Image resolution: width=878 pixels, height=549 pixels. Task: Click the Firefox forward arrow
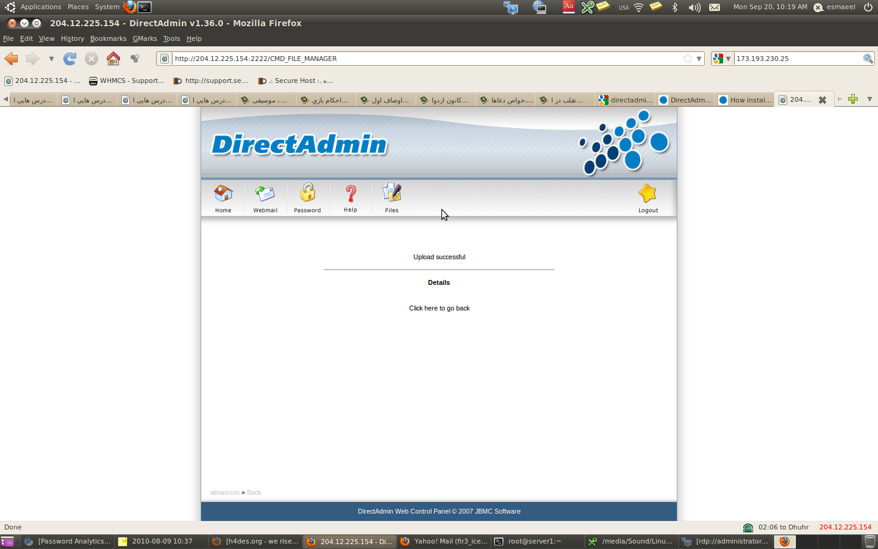click(x=32, y=59)
